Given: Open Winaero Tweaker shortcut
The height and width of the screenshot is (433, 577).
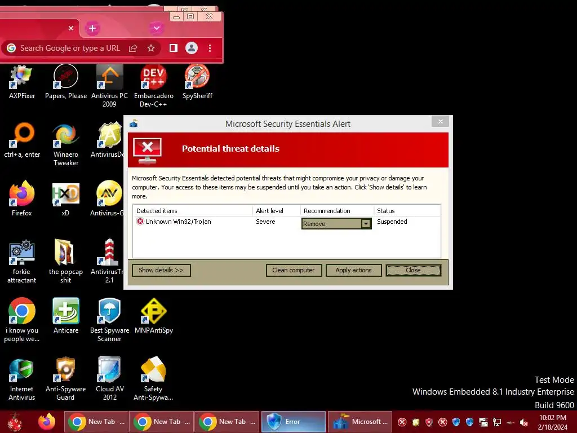Looking at the screenshot, I should coord(66,144).
